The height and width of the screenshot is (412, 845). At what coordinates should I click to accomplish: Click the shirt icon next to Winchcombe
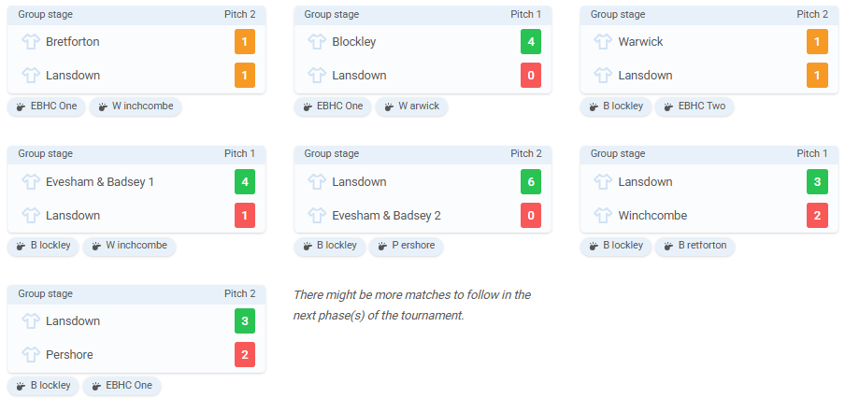point(603,216)
